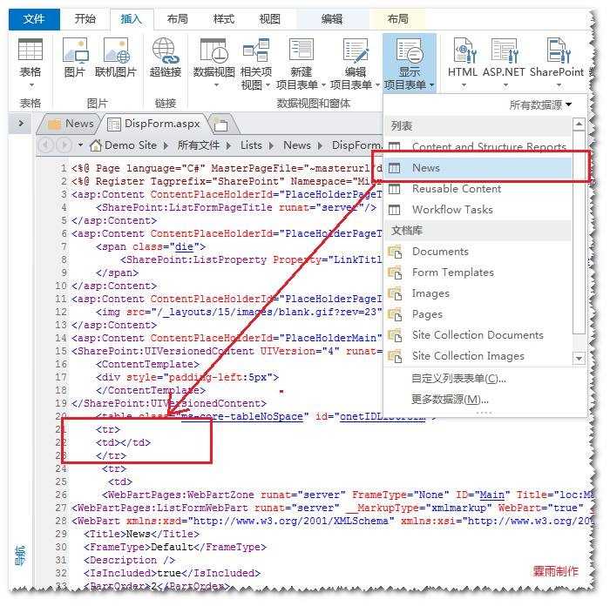
Task: Click the 编辑项目表单 (Edit Item Form) icon
Action: [x=356, y=50]
